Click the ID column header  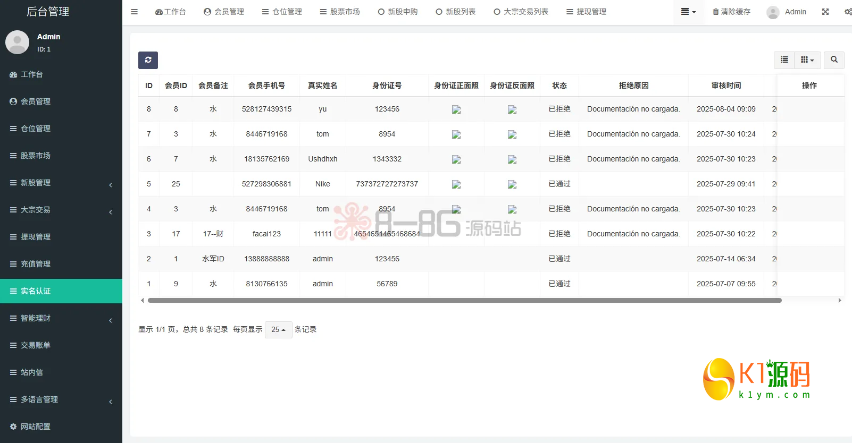point(149,86)
